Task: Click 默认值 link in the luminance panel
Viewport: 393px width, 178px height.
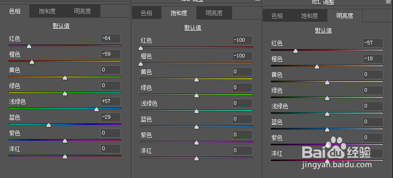Action: [x=324, y=31]
